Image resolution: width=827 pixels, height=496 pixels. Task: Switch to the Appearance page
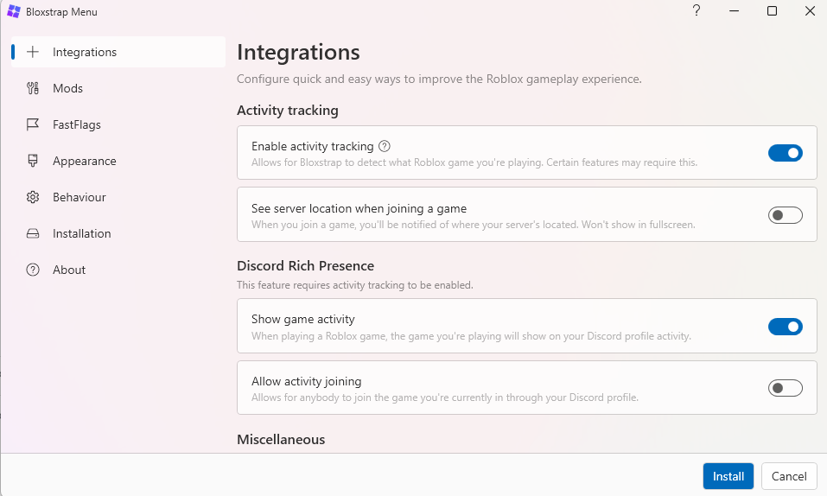pos(84,161)
